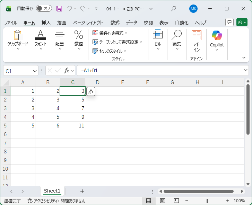The height and width of the screenshot is (205, 252).
Task: Expand the Name Box dropdown arrow
Action: (35, 71)
